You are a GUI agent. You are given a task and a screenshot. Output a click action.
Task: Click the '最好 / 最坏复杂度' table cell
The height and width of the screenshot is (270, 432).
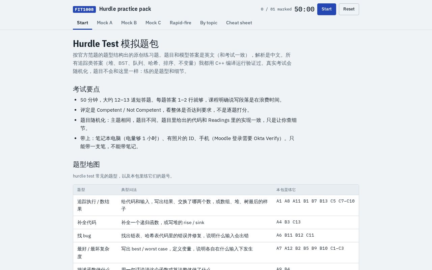(95, 252)
